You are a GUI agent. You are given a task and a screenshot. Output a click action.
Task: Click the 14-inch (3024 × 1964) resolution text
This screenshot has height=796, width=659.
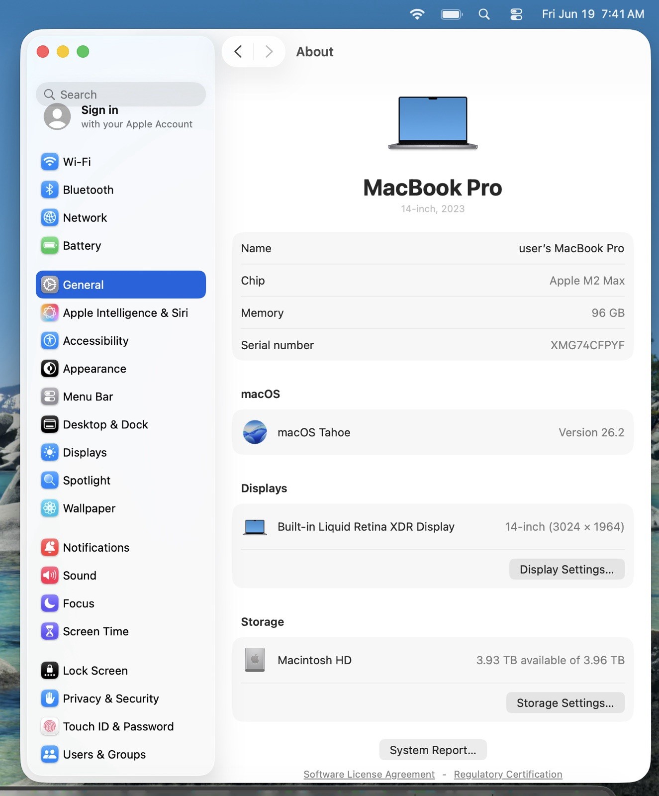[x=565, y=527]
